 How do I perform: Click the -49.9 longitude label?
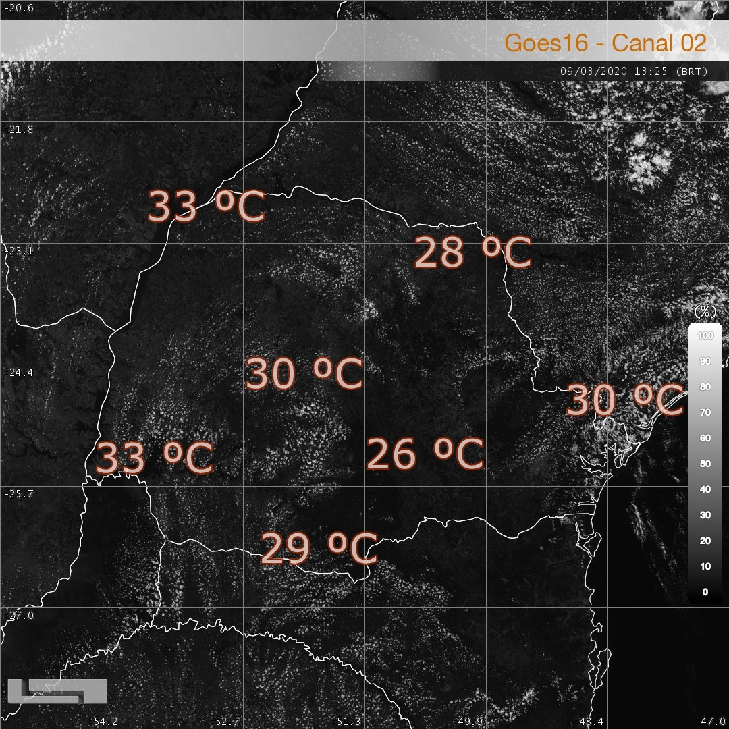[x=467, y=722]
